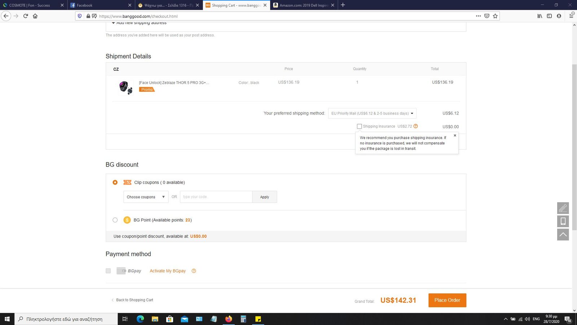Open Firefox hamburger menu
Image resolution: width=577 pixels, height=325 pixels.
[571, 16]
